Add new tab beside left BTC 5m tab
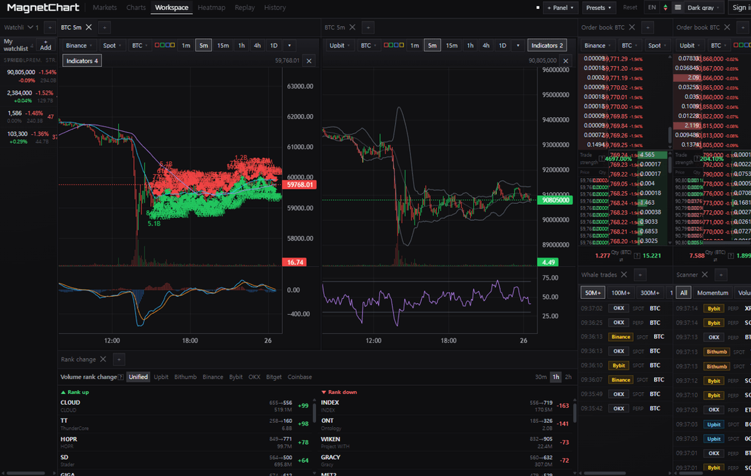The image size is (751, 476). click(x=105, y=28)
